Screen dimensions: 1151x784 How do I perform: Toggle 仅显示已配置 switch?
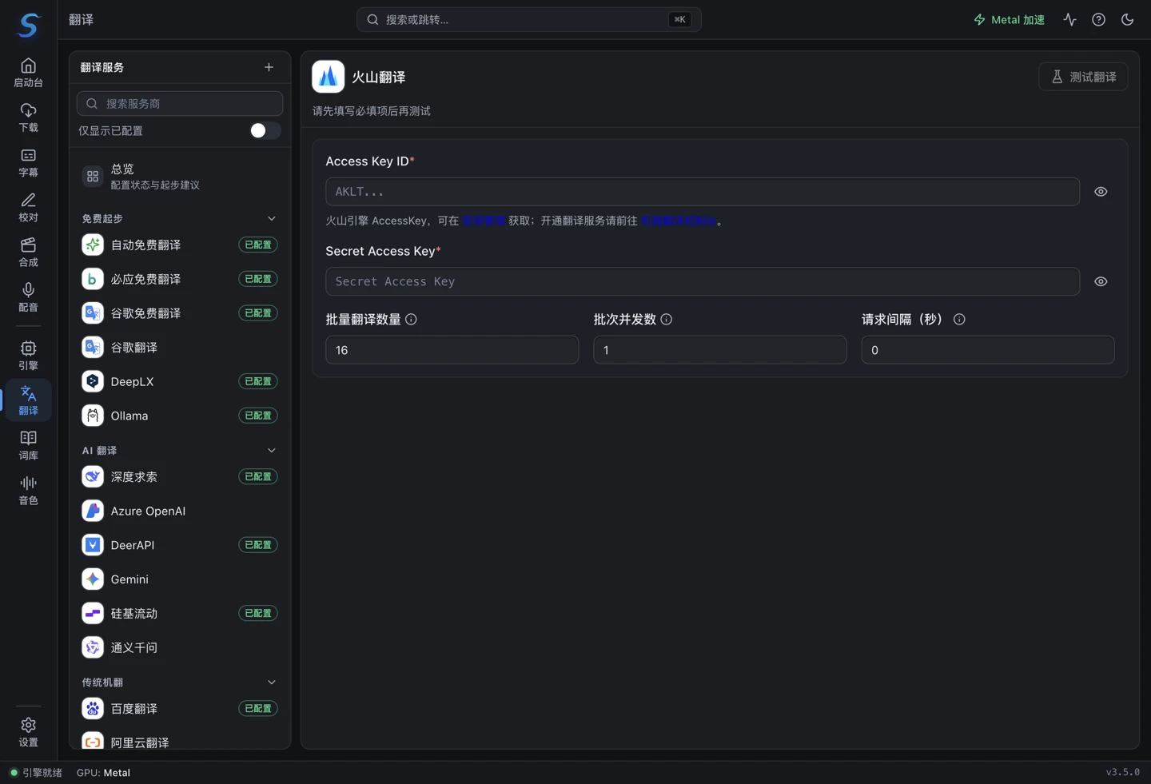(x=265, y=130)
